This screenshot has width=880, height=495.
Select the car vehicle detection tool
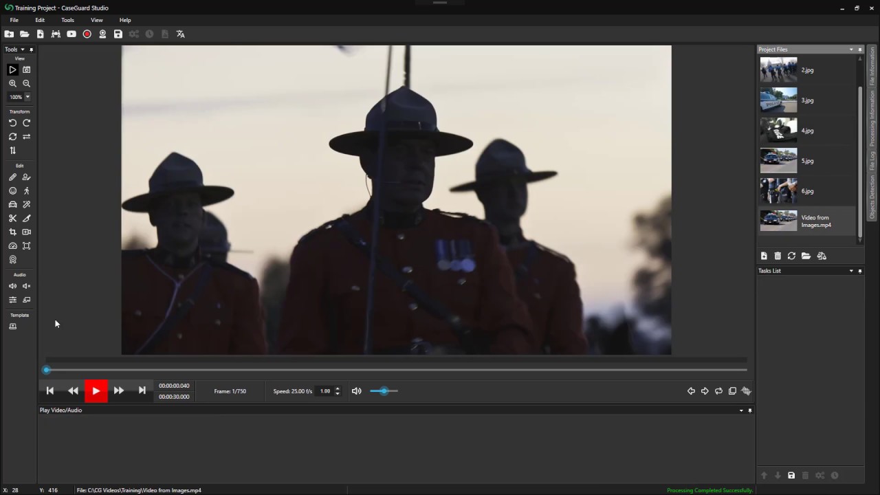click(x=12, y=205)
